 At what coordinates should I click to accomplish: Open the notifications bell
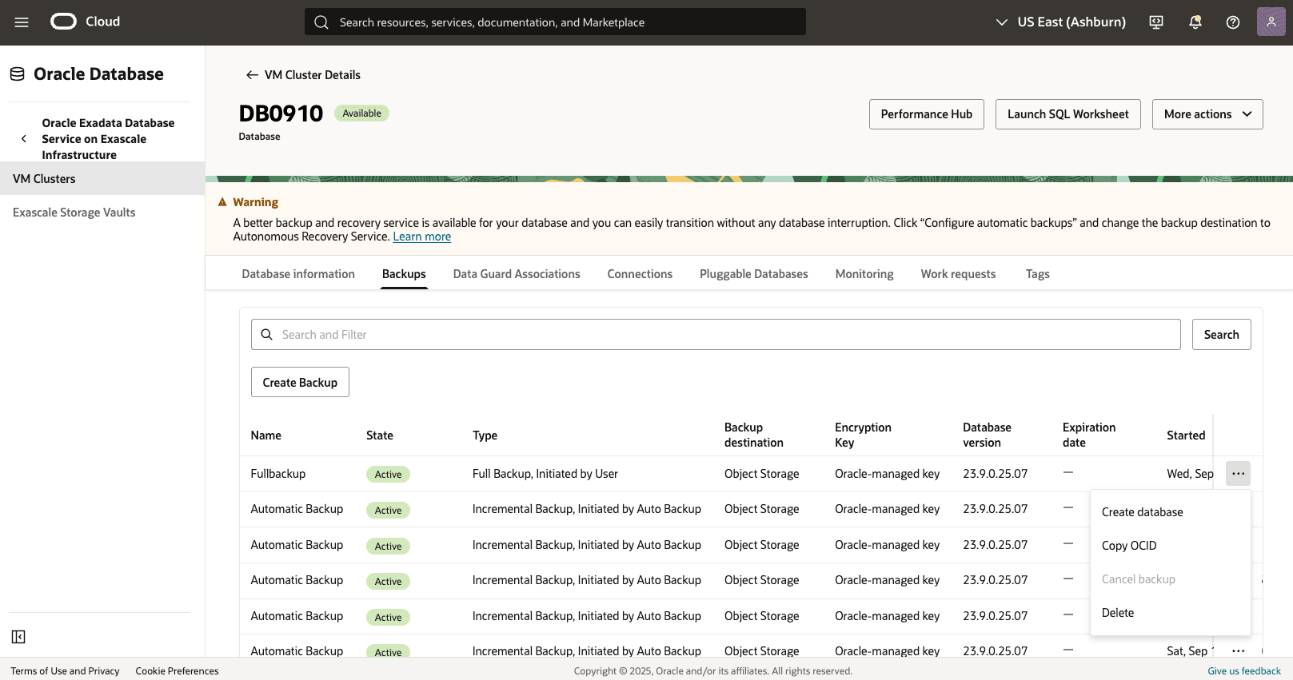[x=1195, y=22]
